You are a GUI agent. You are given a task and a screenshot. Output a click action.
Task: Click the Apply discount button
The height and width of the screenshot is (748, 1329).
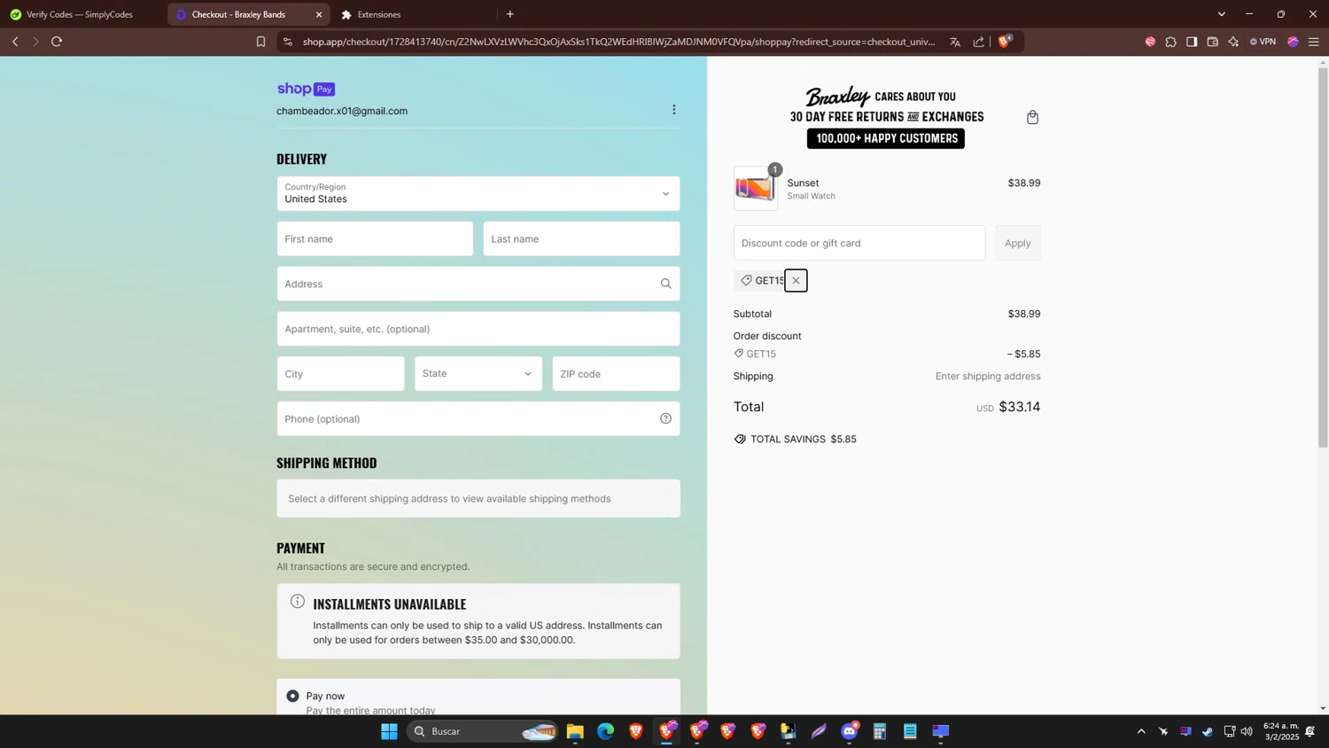(x=1017, y=243)
